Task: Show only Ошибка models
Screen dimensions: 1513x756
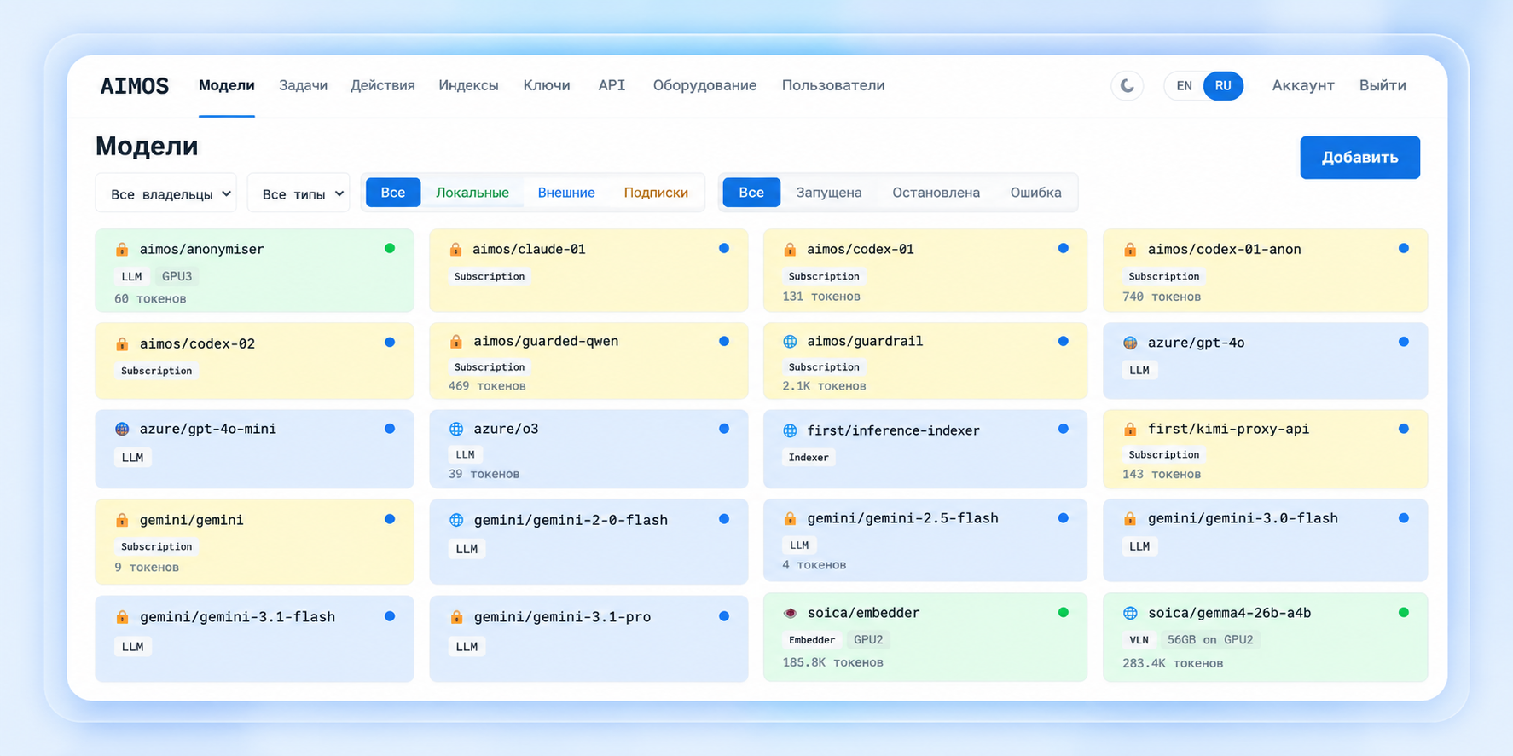Action: coord(1035,193)
